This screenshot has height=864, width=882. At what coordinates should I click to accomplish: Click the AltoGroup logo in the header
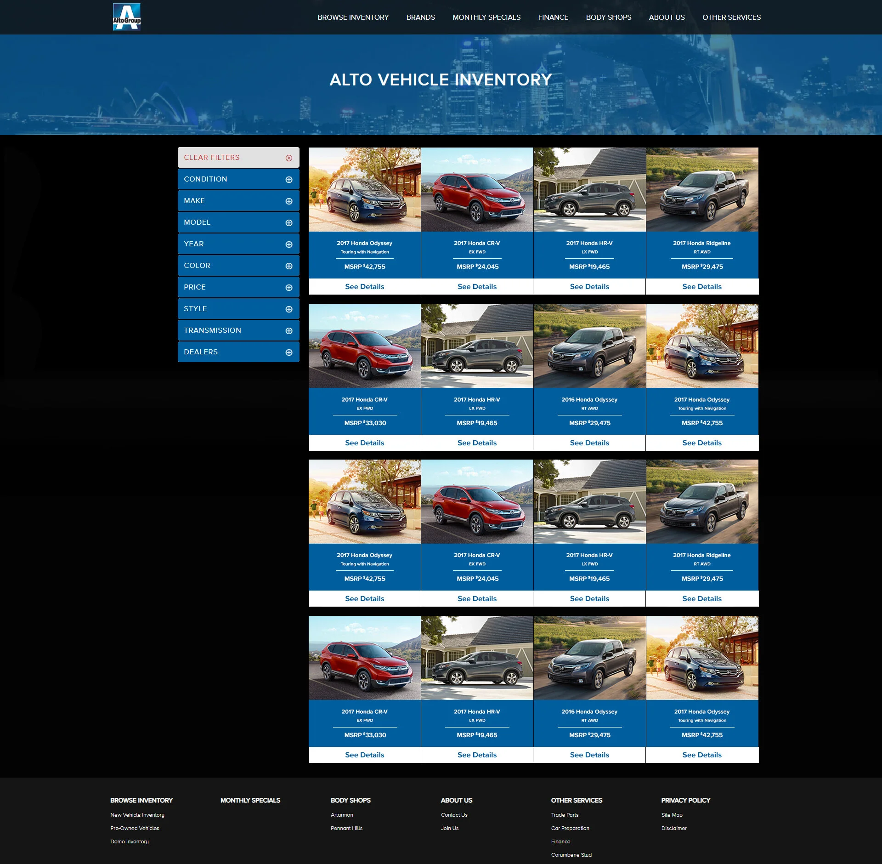point(127,17)
